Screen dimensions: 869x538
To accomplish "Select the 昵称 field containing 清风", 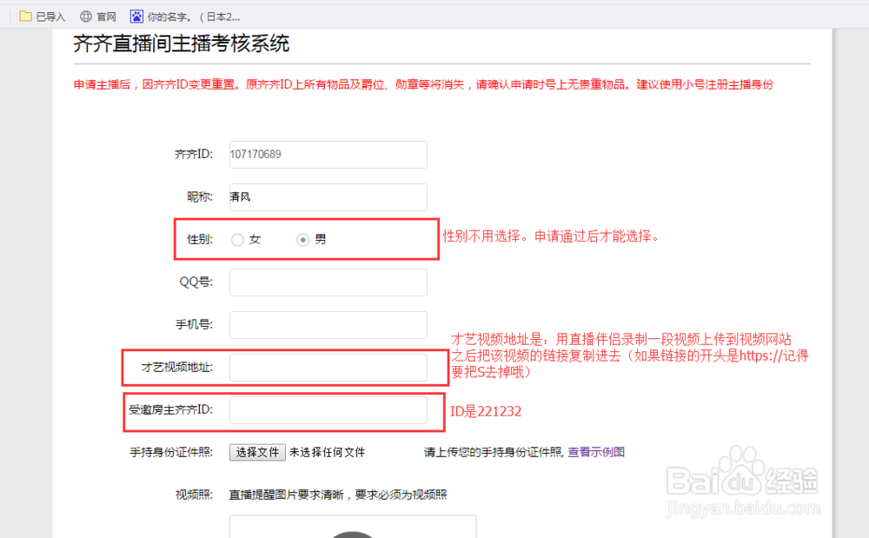I will click(x=328, y=197).
